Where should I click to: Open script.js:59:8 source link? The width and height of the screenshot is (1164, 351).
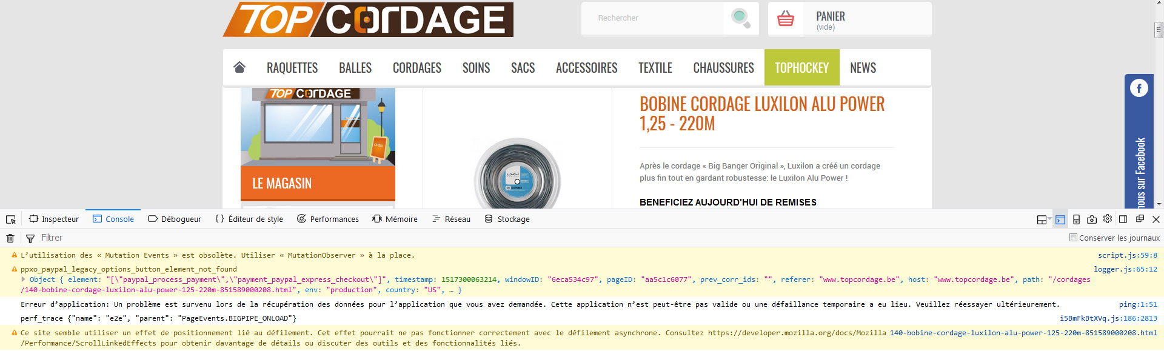click(1128, 255)
